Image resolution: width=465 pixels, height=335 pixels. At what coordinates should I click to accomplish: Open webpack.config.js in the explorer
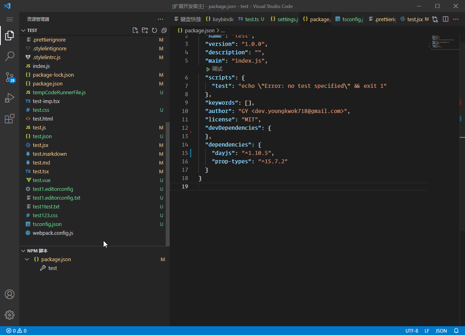[93, 233]
